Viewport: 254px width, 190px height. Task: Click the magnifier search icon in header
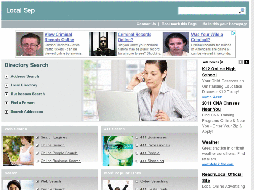(241, 11)
